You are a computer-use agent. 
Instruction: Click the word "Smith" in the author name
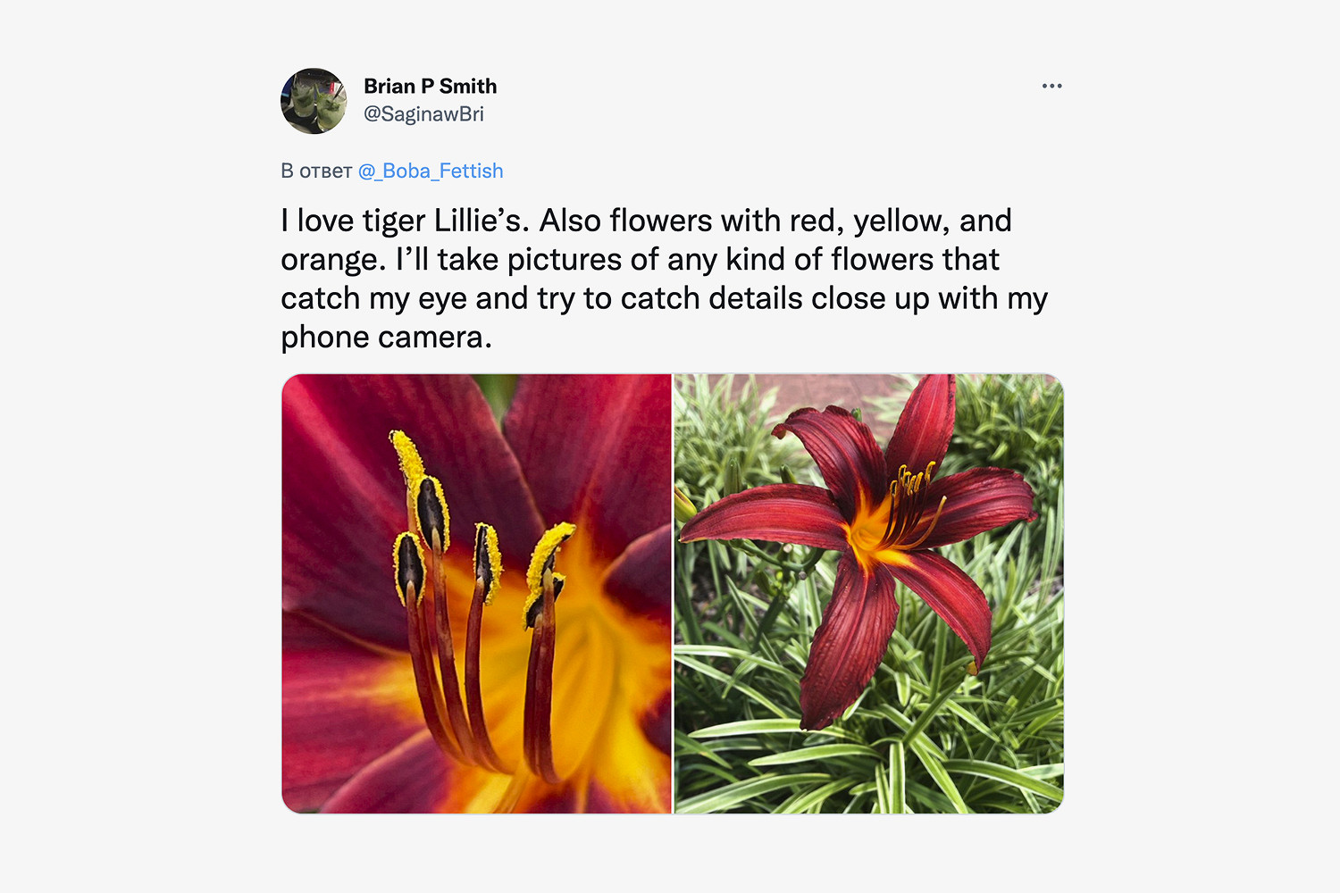[468, 86]
